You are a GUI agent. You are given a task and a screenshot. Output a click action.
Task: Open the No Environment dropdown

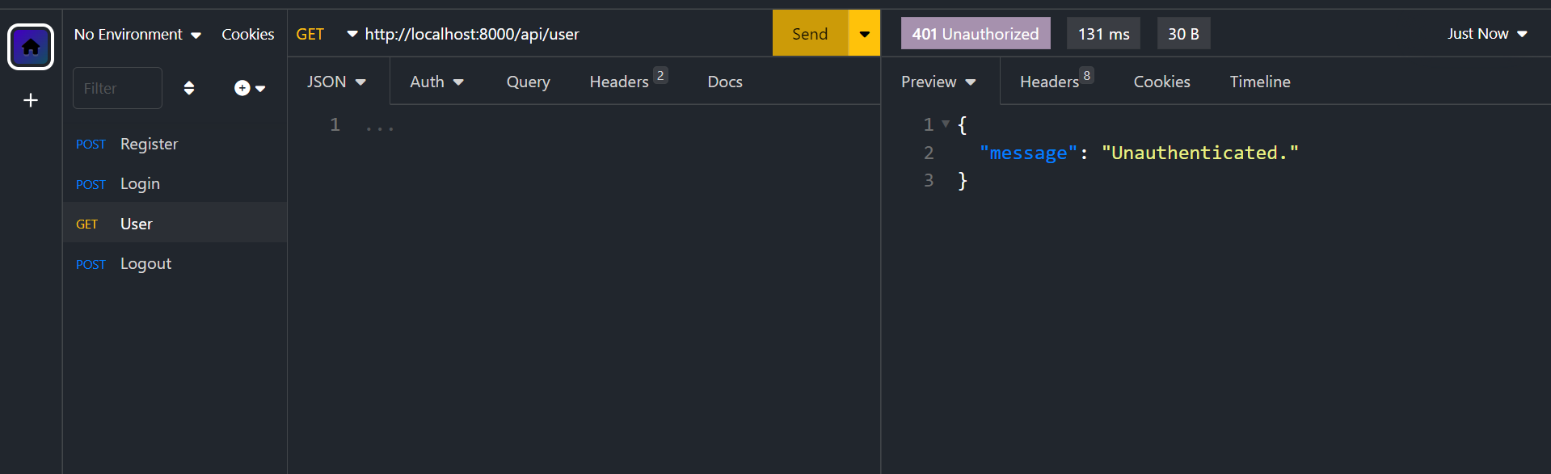point(136,34)
